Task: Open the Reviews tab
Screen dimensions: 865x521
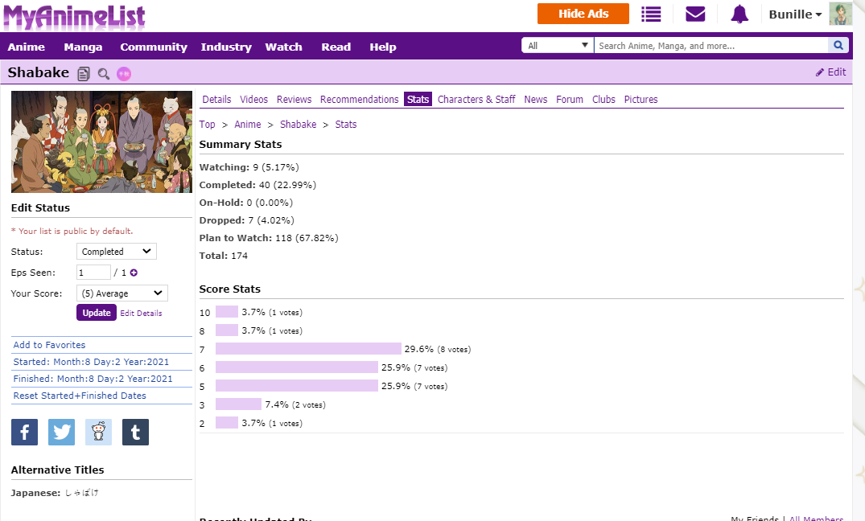Action: (294, 100)
